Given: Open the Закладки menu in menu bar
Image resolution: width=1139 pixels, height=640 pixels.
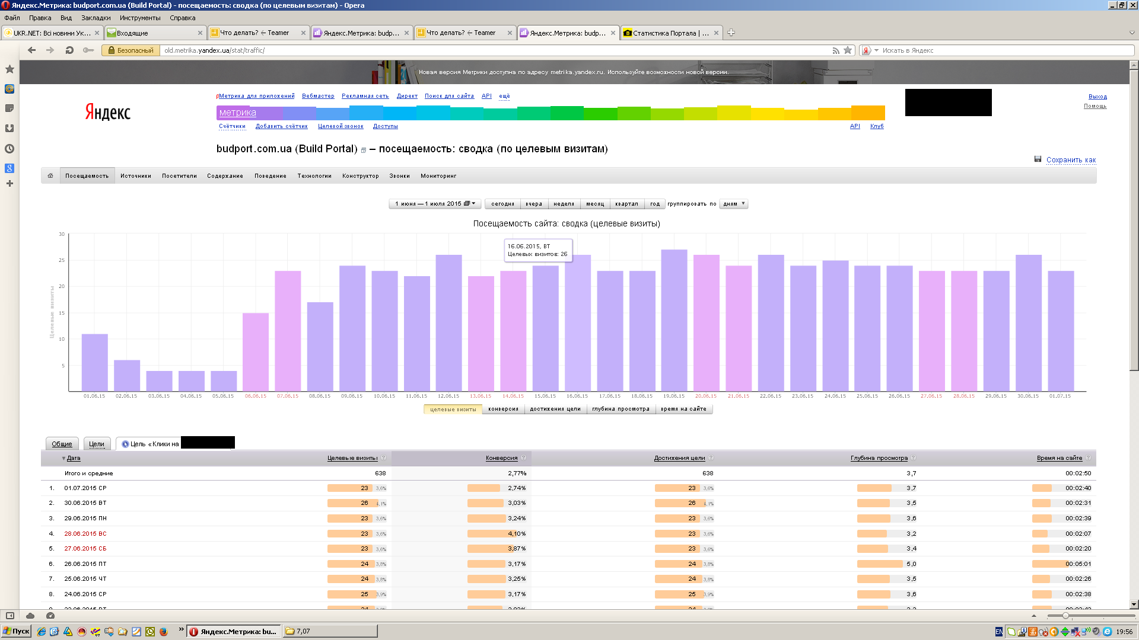Looking at the screenshot, I should pyautogui.click(x=96, y=18).
